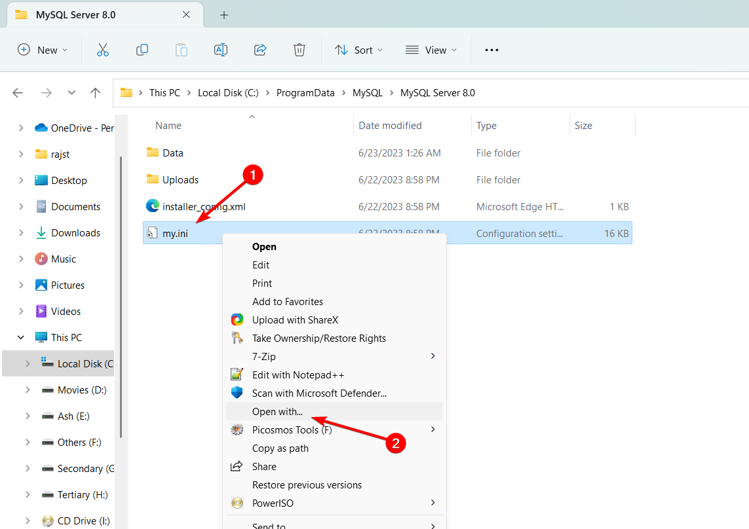Screen dimensions: 749x529
Task: Add a new tab with plus button
Action: point(224,15)
